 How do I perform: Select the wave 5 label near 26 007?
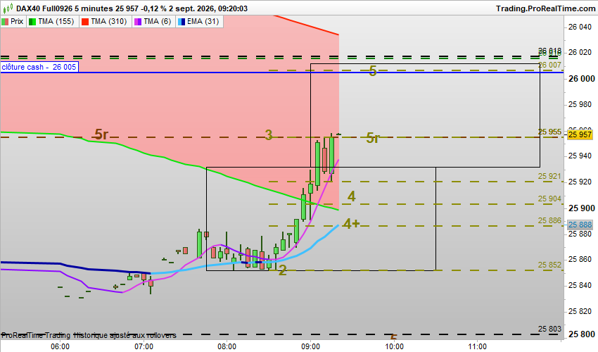[373, 71]
